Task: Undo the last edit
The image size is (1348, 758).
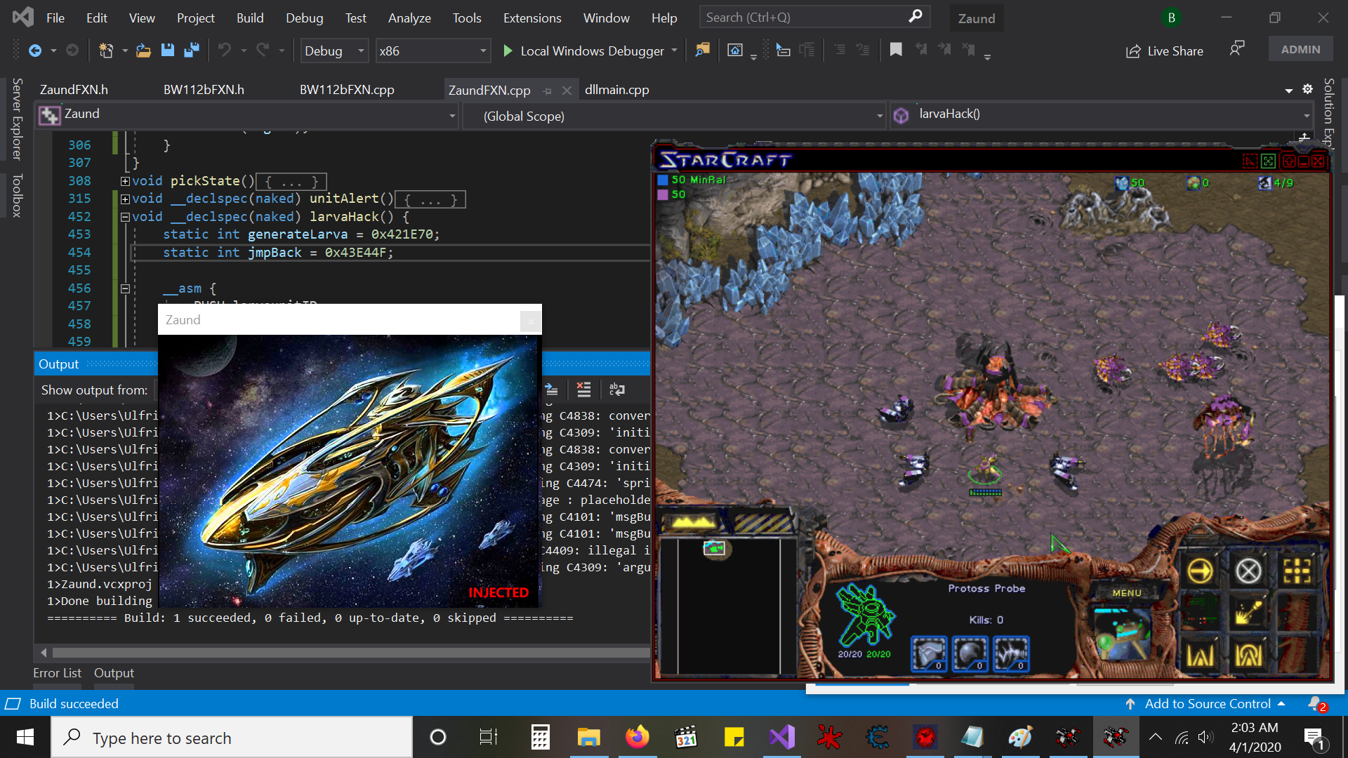Action: [x=224, y=51]
